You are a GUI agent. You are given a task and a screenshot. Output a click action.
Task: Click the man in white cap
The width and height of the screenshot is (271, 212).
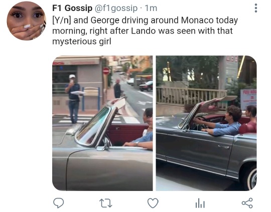point(73,98)
